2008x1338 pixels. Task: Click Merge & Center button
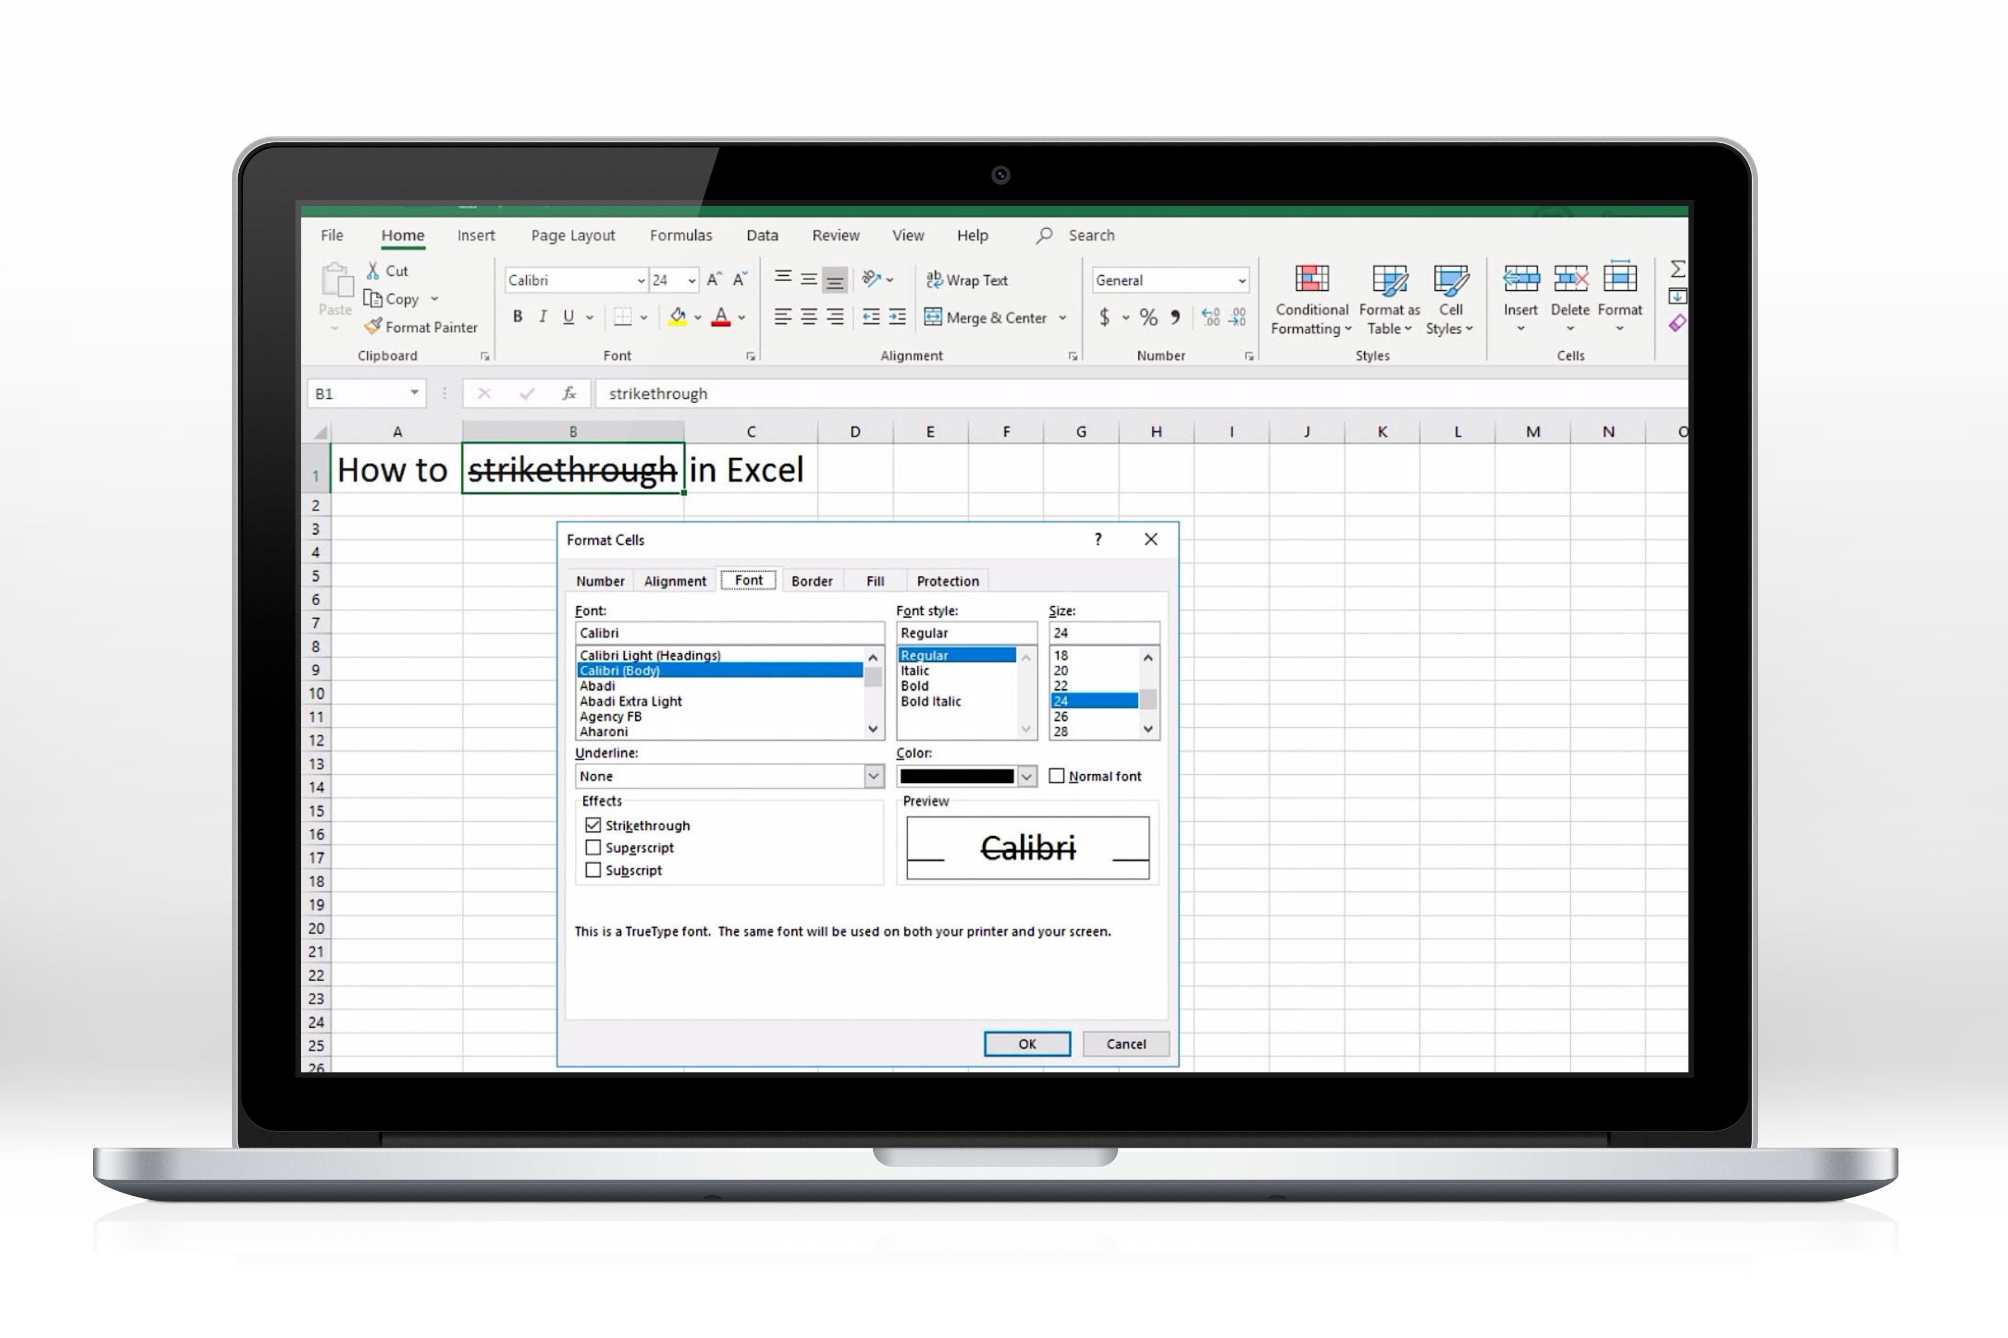pos(987,317)
